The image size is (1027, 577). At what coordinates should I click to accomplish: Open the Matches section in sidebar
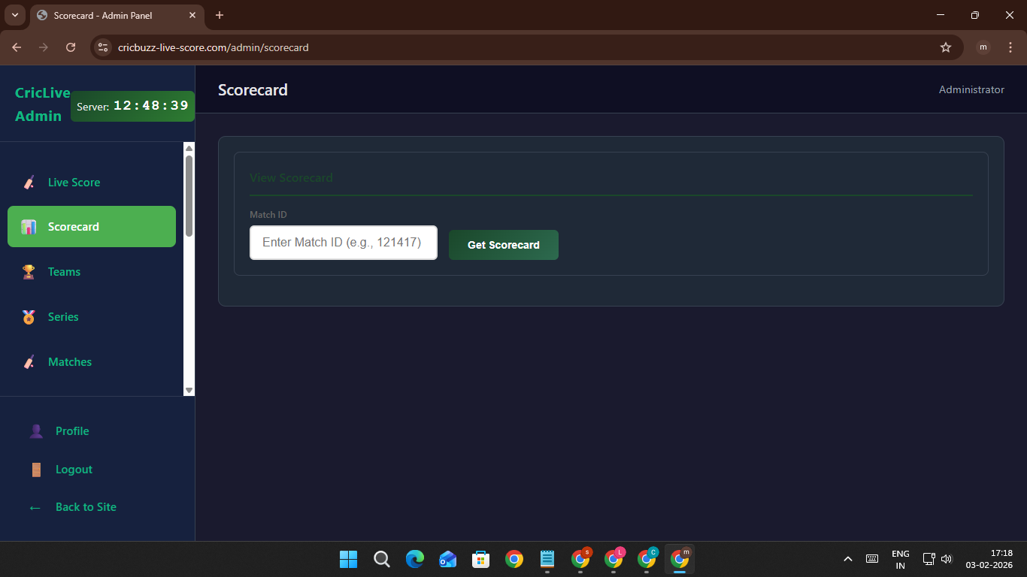(x=69, y=362)
